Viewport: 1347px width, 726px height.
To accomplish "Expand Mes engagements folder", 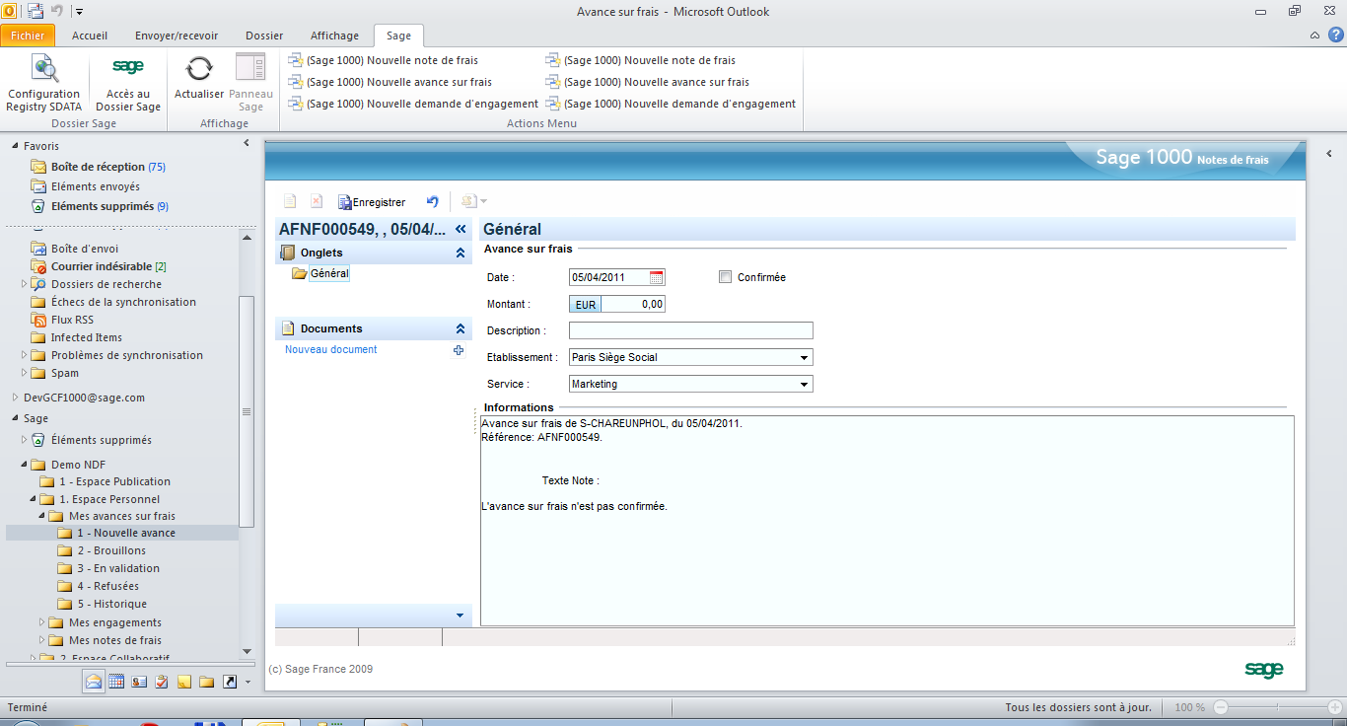I will [x=42, y=622].
